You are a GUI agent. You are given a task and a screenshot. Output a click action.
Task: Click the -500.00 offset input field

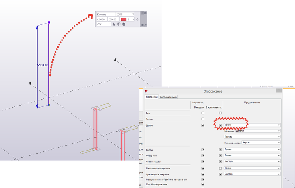(x=102, y=19)
